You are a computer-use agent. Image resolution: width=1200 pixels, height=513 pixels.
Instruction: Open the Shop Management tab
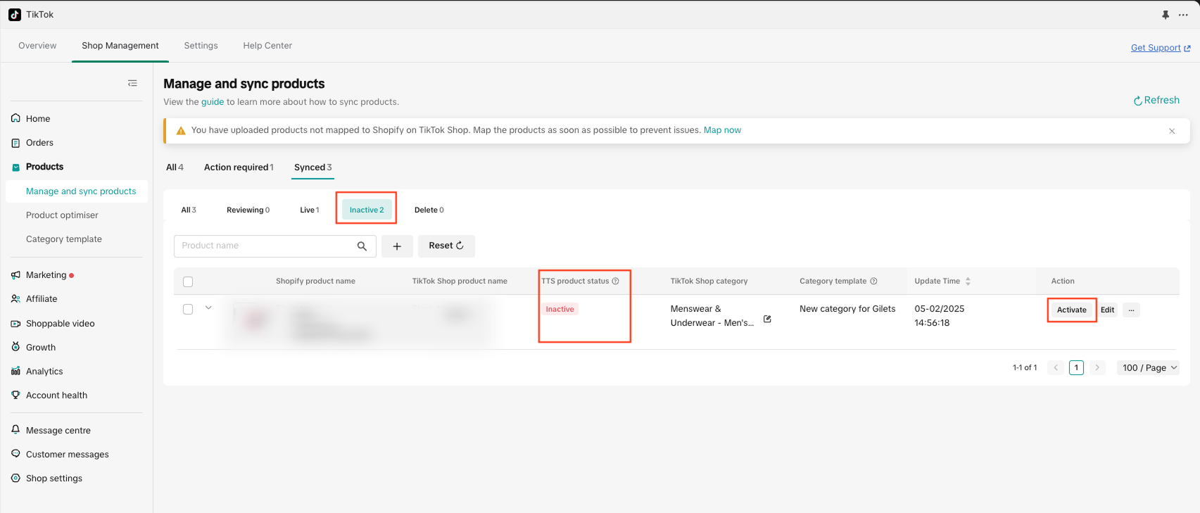pos(120,46)
